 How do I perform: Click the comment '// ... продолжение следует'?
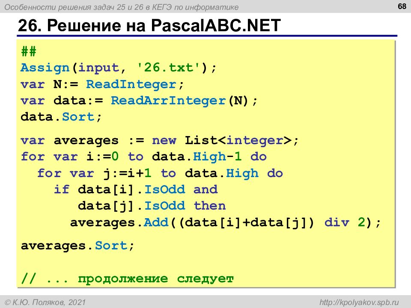tap(127, 278)
